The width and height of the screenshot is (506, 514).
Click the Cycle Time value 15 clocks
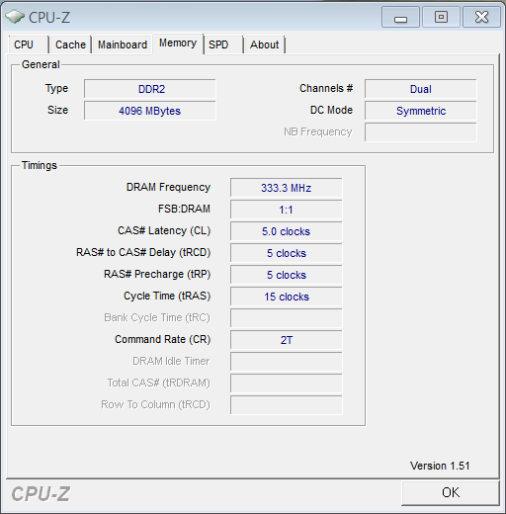287,297
